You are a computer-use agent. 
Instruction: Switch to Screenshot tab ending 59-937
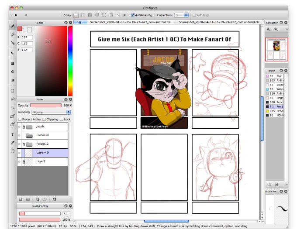[x=220, y=22]
